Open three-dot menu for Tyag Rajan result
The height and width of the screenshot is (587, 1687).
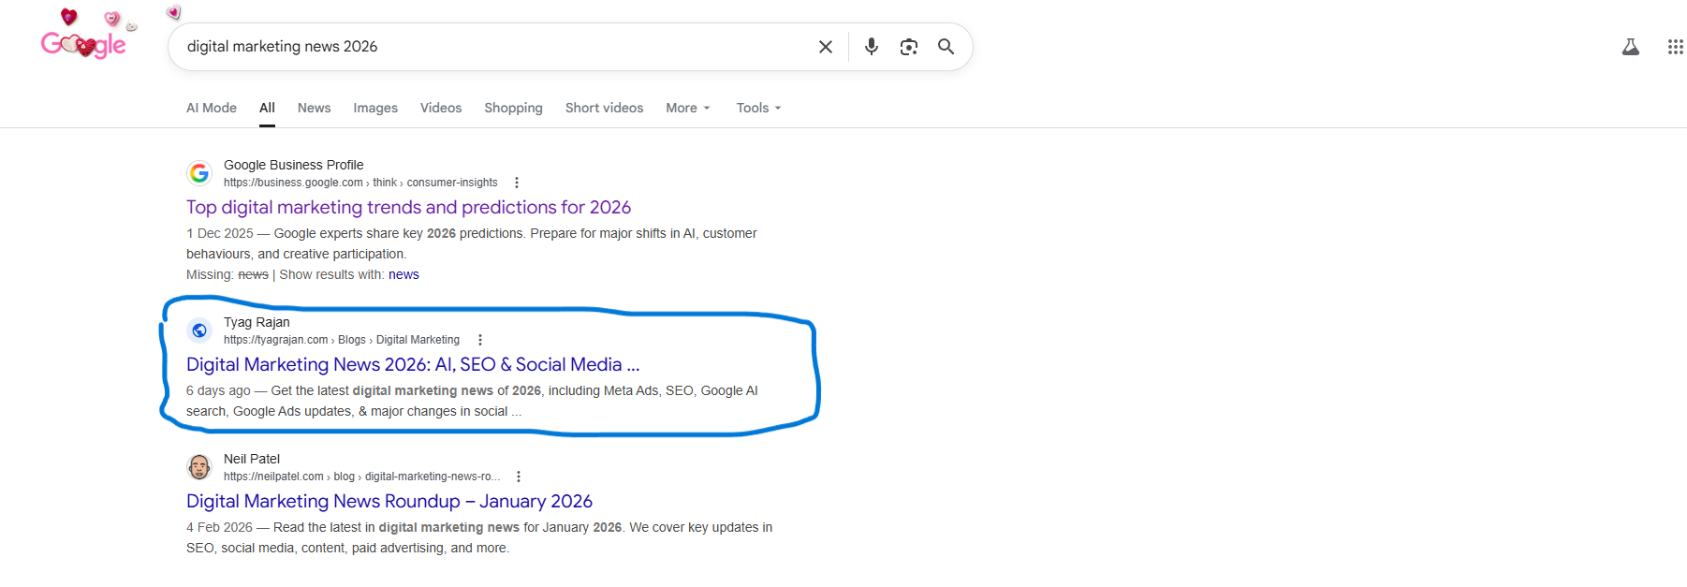click(480, 340)
